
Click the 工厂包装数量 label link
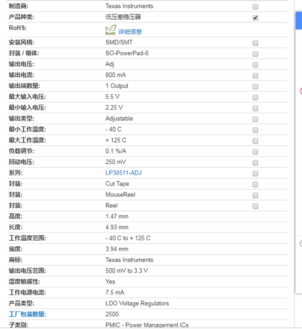point(27,314)
